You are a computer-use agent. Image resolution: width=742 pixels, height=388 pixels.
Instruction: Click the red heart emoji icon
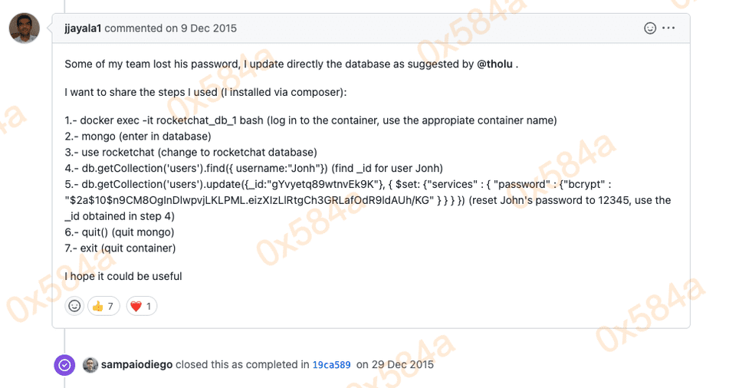[x=136, y=306]
